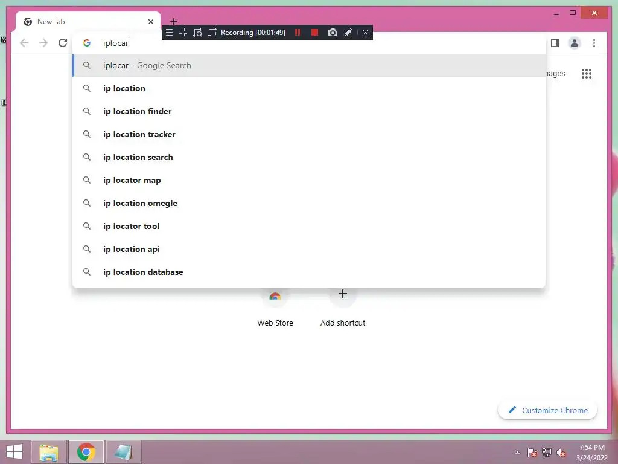Close the recording toolbar

point(365,33)
